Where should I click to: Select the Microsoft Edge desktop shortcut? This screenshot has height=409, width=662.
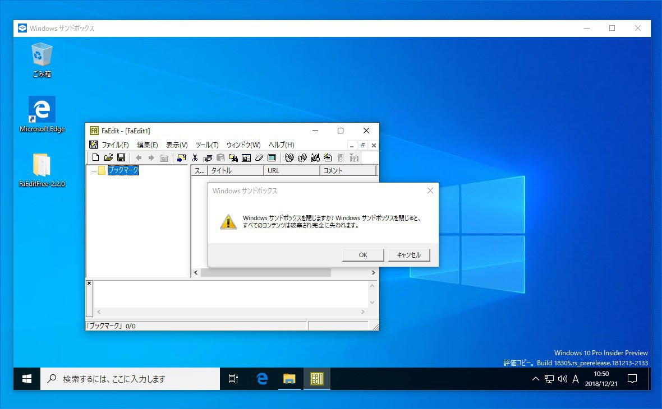[x=42, y=114]
